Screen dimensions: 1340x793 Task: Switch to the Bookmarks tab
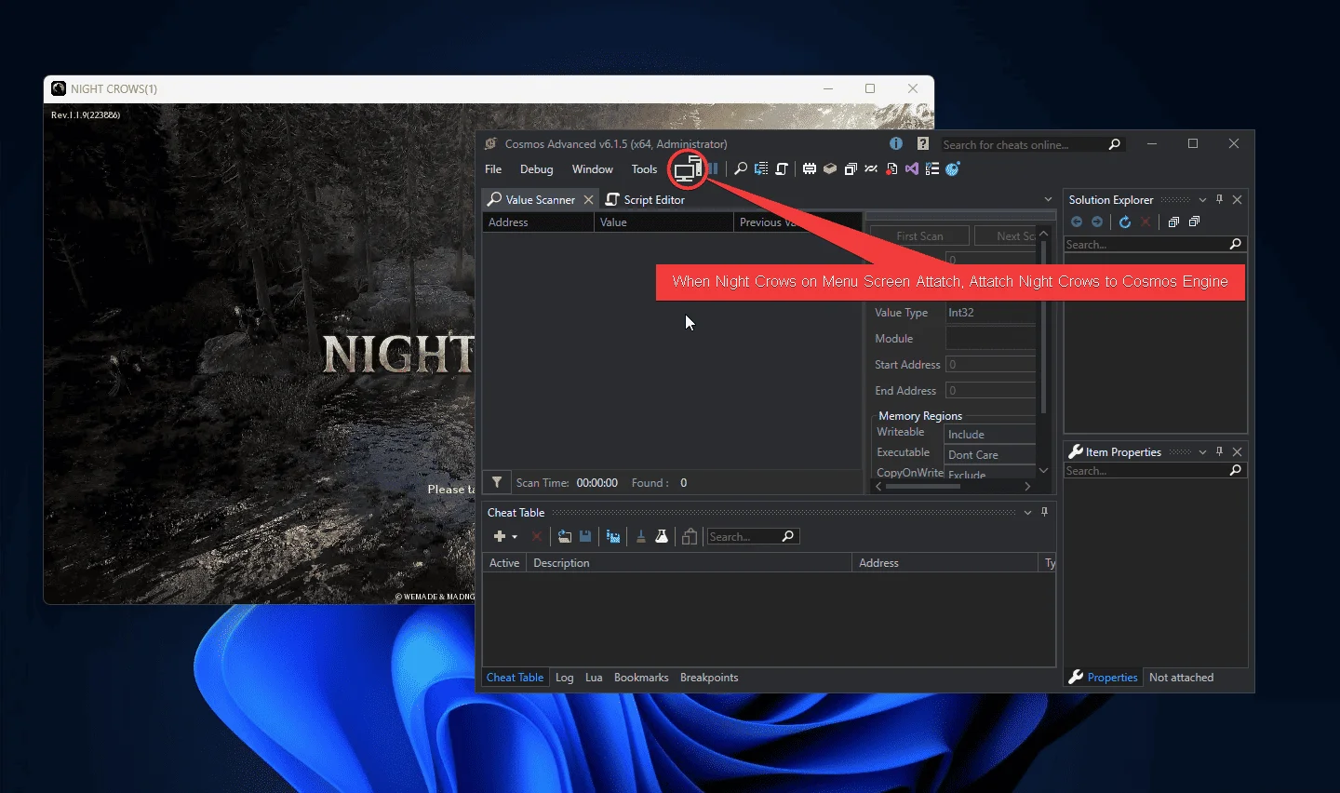click(x=641, y=678)
